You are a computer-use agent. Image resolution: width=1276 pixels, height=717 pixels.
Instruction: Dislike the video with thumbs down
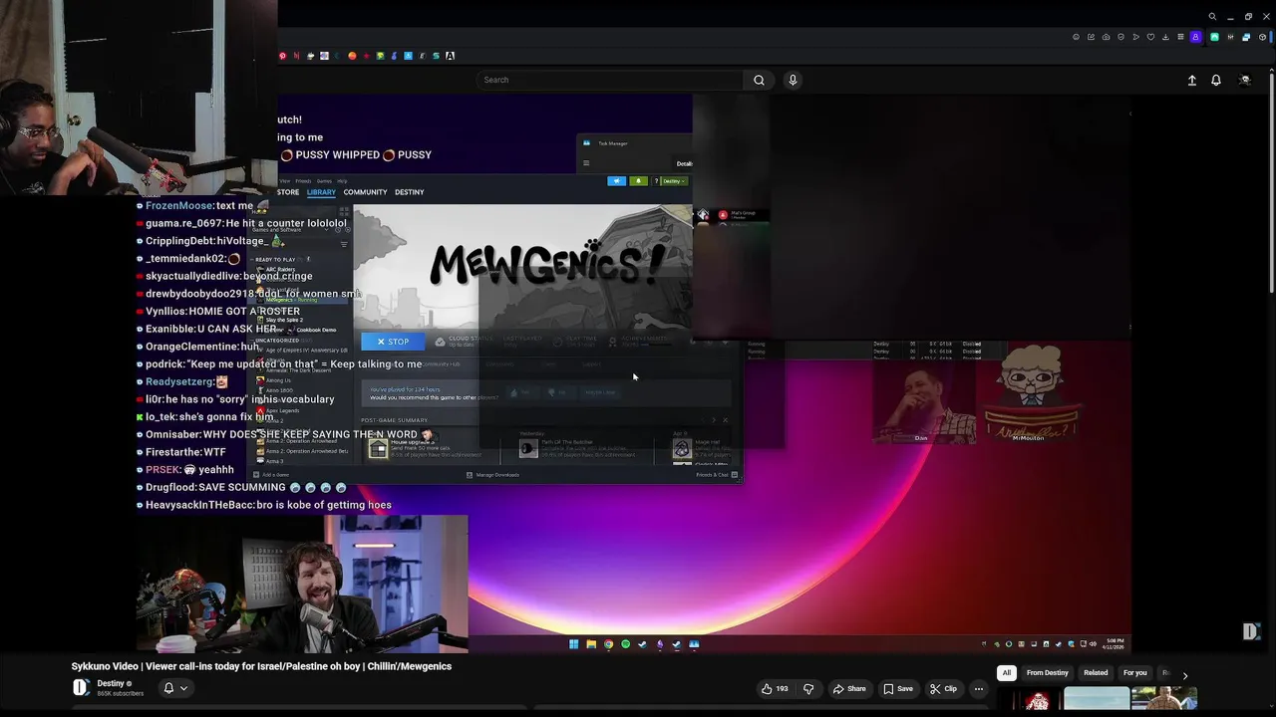(x=808, y=689)
